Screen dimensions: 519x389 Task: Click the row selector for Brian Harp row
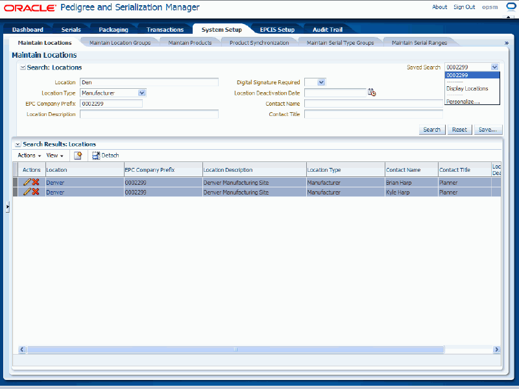15,182
